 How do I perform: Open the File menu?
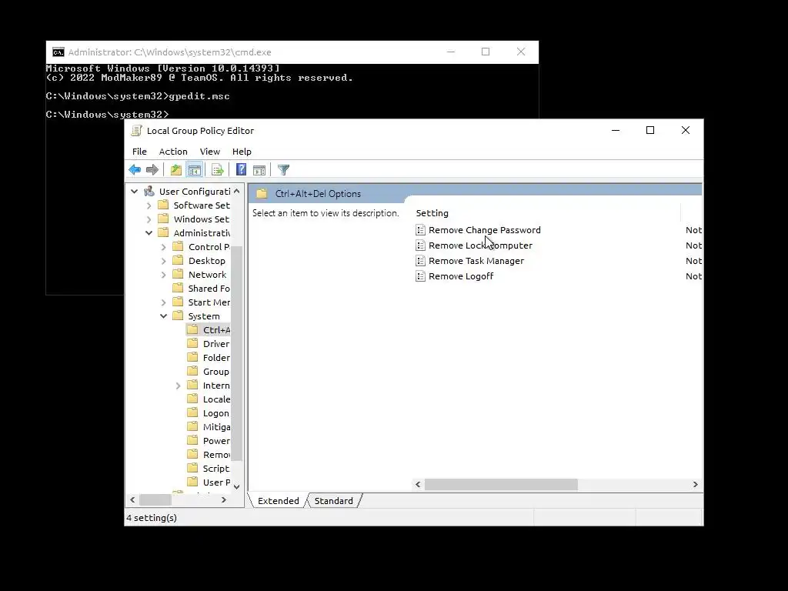(139, 152)
